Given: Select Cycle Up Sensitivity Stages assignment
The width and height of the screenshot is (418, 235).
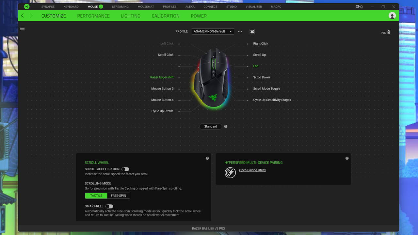Looking at the screenshot, I should (272, 100).
